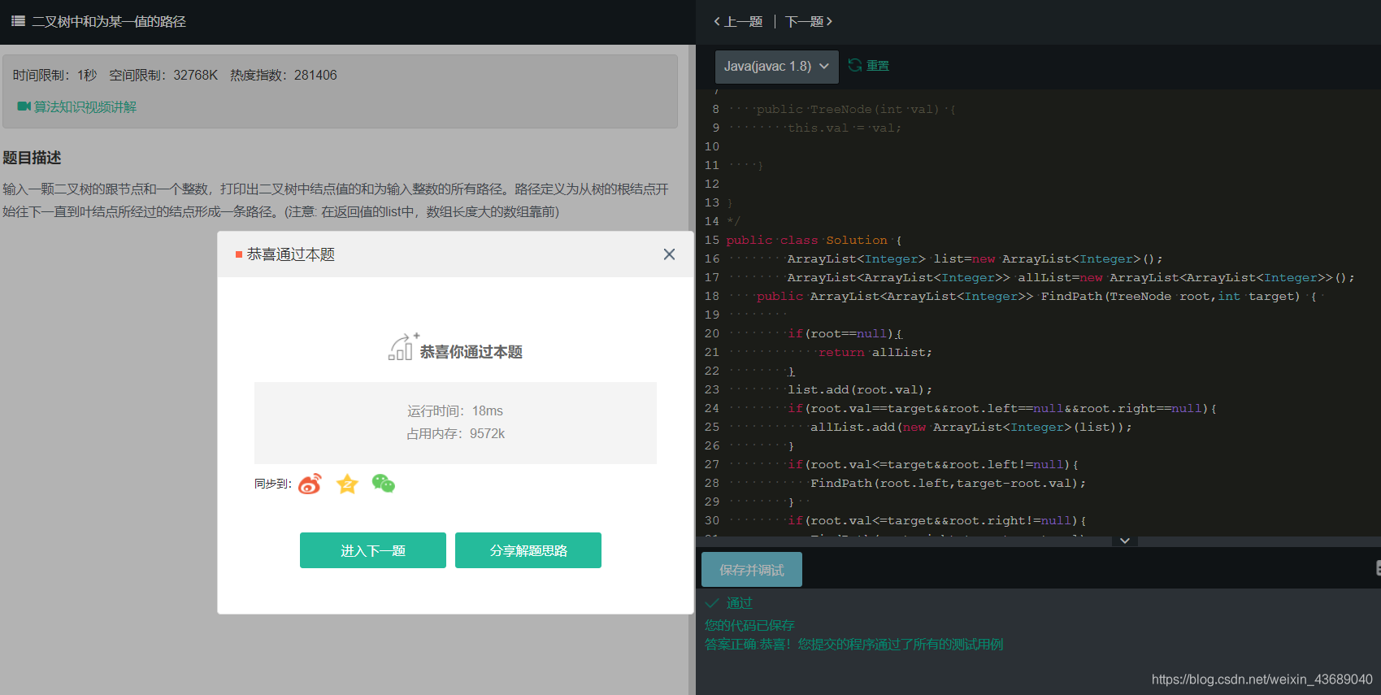1381x695 pixels.
Task: Go to next problem 下一题
Action: 809,21
